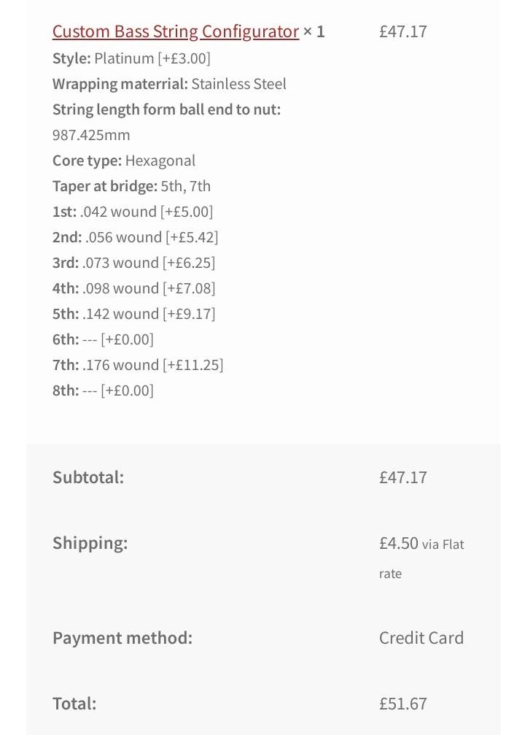Click the Subtotal label
This screenshot has width=525, height=735.
(88, 477)
